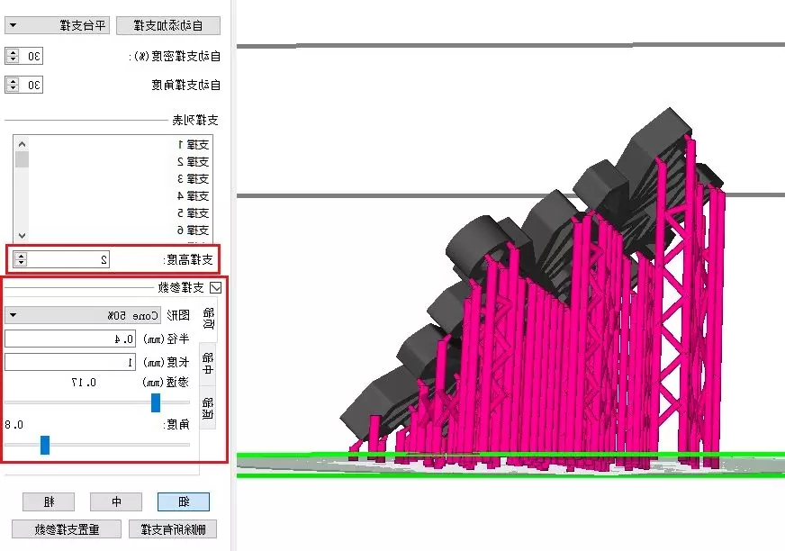Click the 重置支撑参数 button

(67, 529)
